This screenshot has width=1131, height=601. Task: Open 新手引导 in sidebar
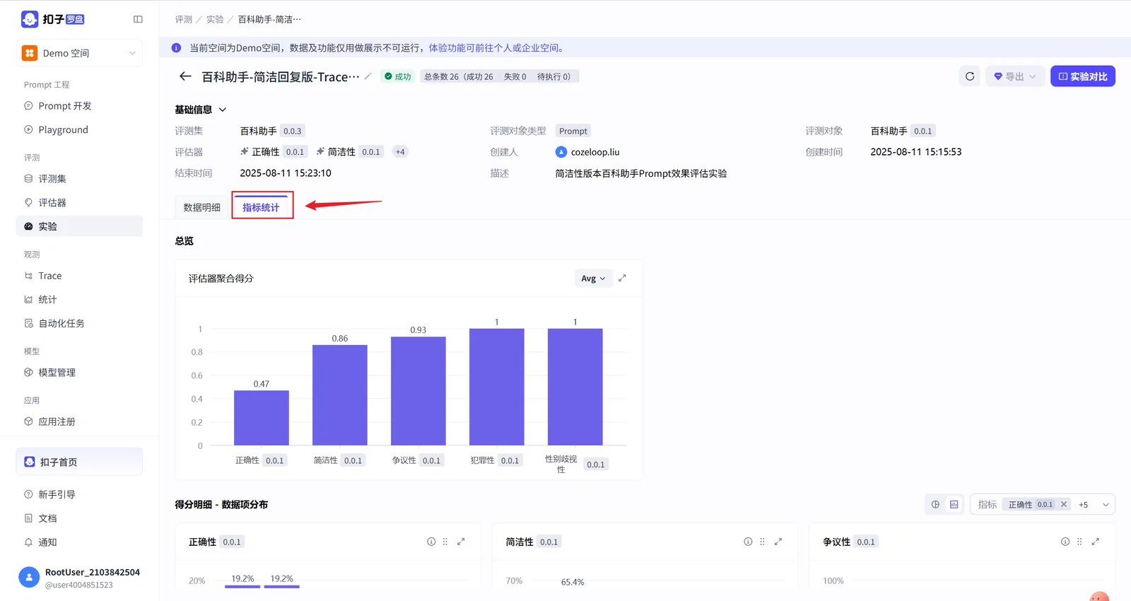pos(79,495)
